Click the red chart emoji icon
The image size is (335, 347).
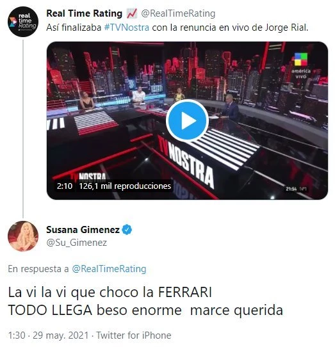[x=132, y=13]
